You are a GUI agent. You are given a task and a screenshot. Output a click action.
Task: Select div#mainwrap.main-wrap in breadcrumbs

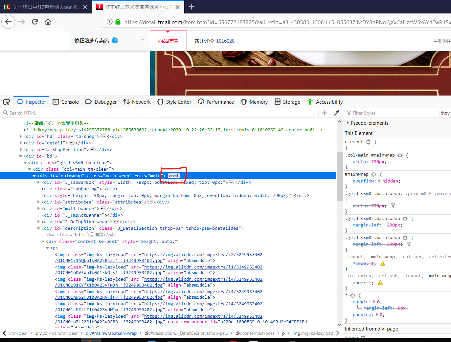111,333
